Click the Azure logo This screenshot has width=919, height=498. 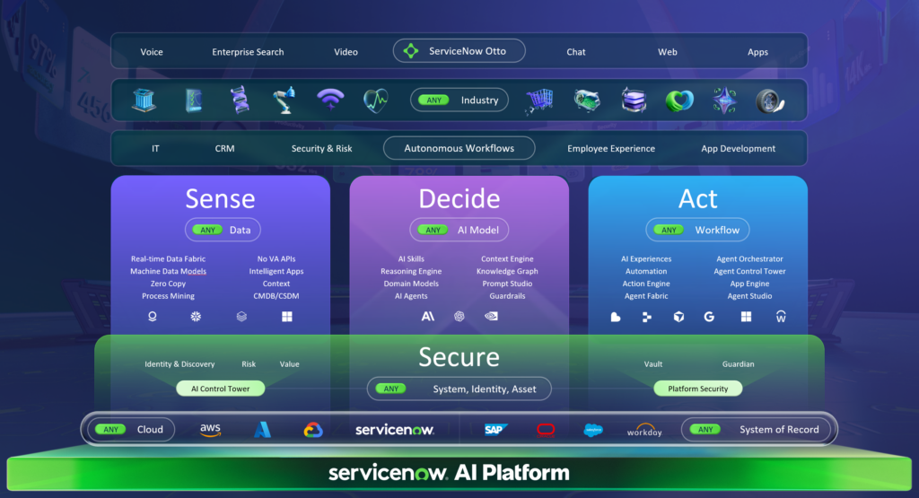coord(262,430)
